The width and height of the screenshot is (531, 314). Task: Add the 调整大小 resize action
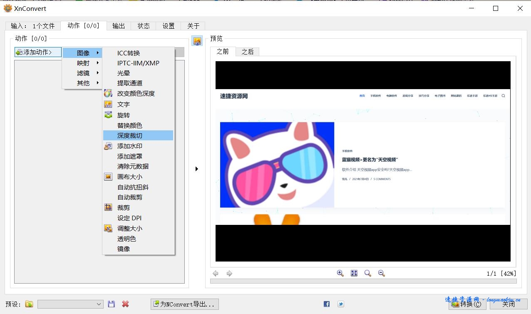pos(138,228)
